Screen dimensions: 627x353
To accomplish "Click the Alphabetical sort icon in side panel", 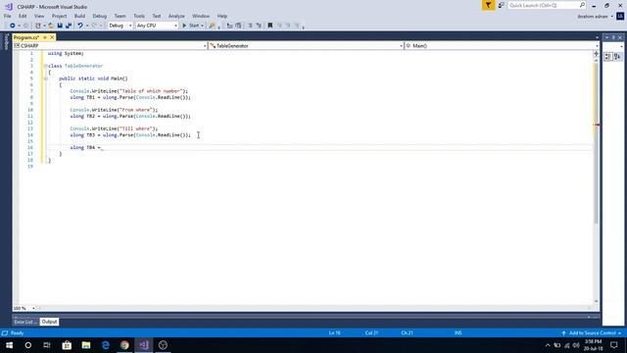I will [617, 57].
